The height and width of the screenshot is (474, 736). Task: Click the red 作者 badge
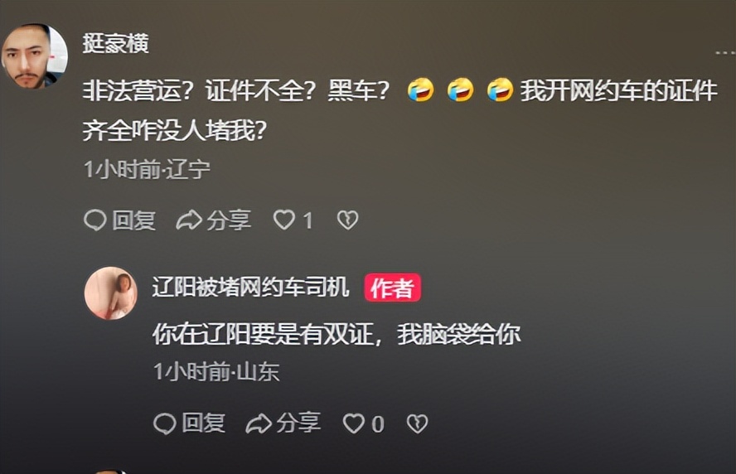coord(392,288)
